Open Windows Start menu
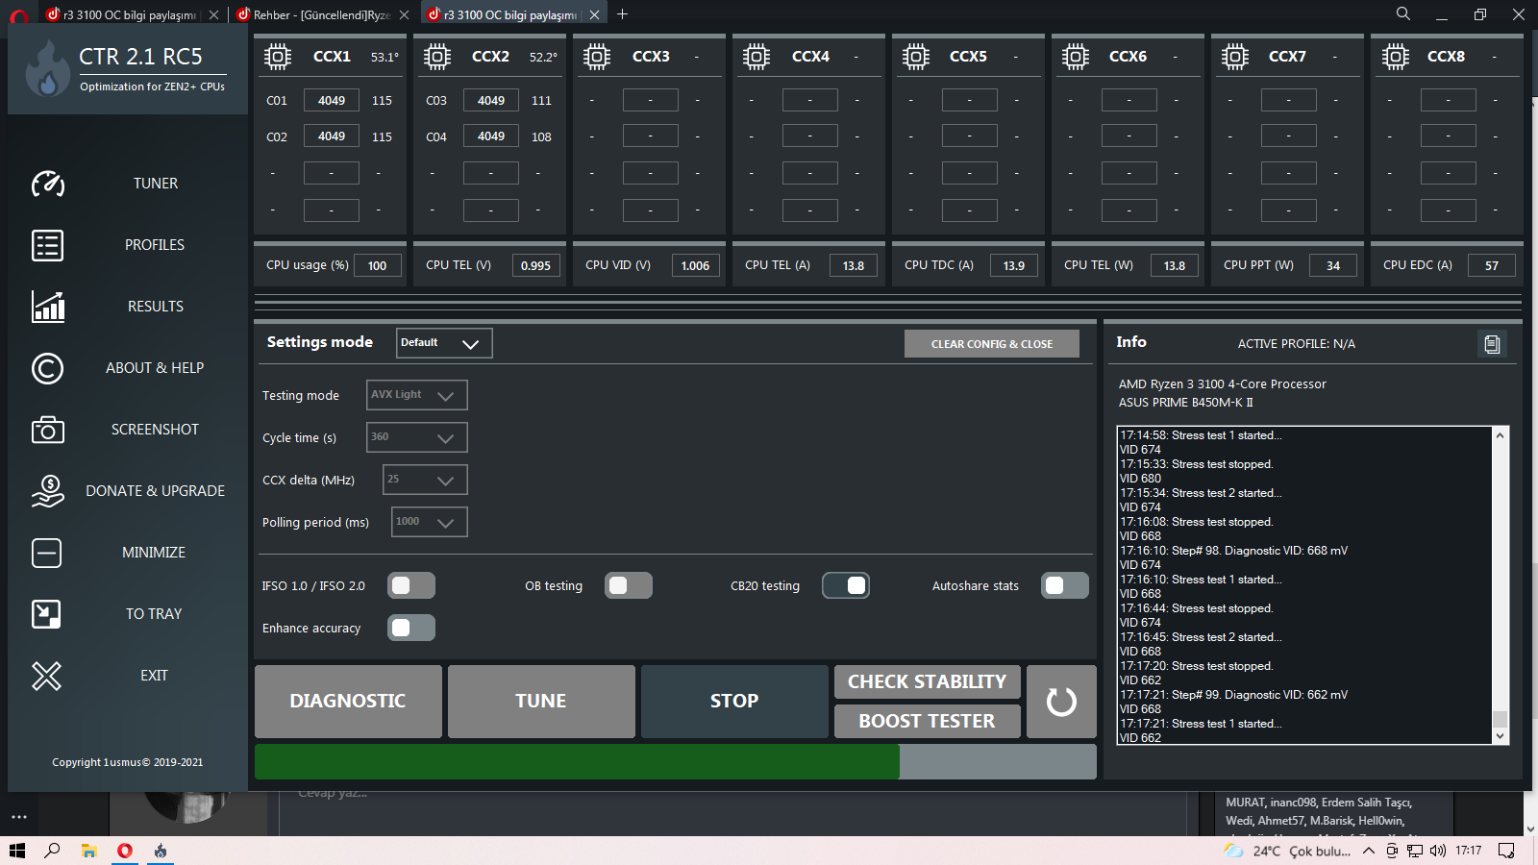The image size is (1538, 865). [x=16, y=851]
